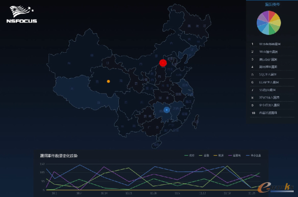The height and width of the screenshot is (197, 298).
Task: Select rank 6 LDAP injection vulnerability
Action: [x=268, y=82]
